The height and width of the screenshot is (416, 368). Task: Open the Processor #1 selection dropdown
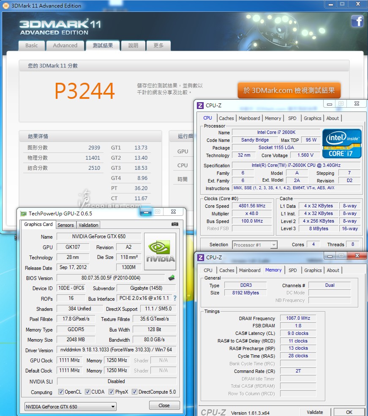pos(255,245)
